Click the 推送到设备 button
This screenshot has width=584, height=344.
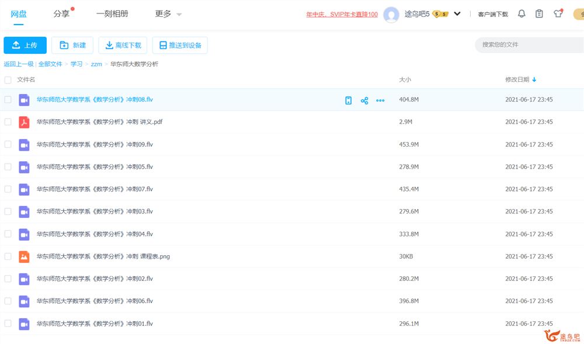pyautogui.click(x=180, y=45)
